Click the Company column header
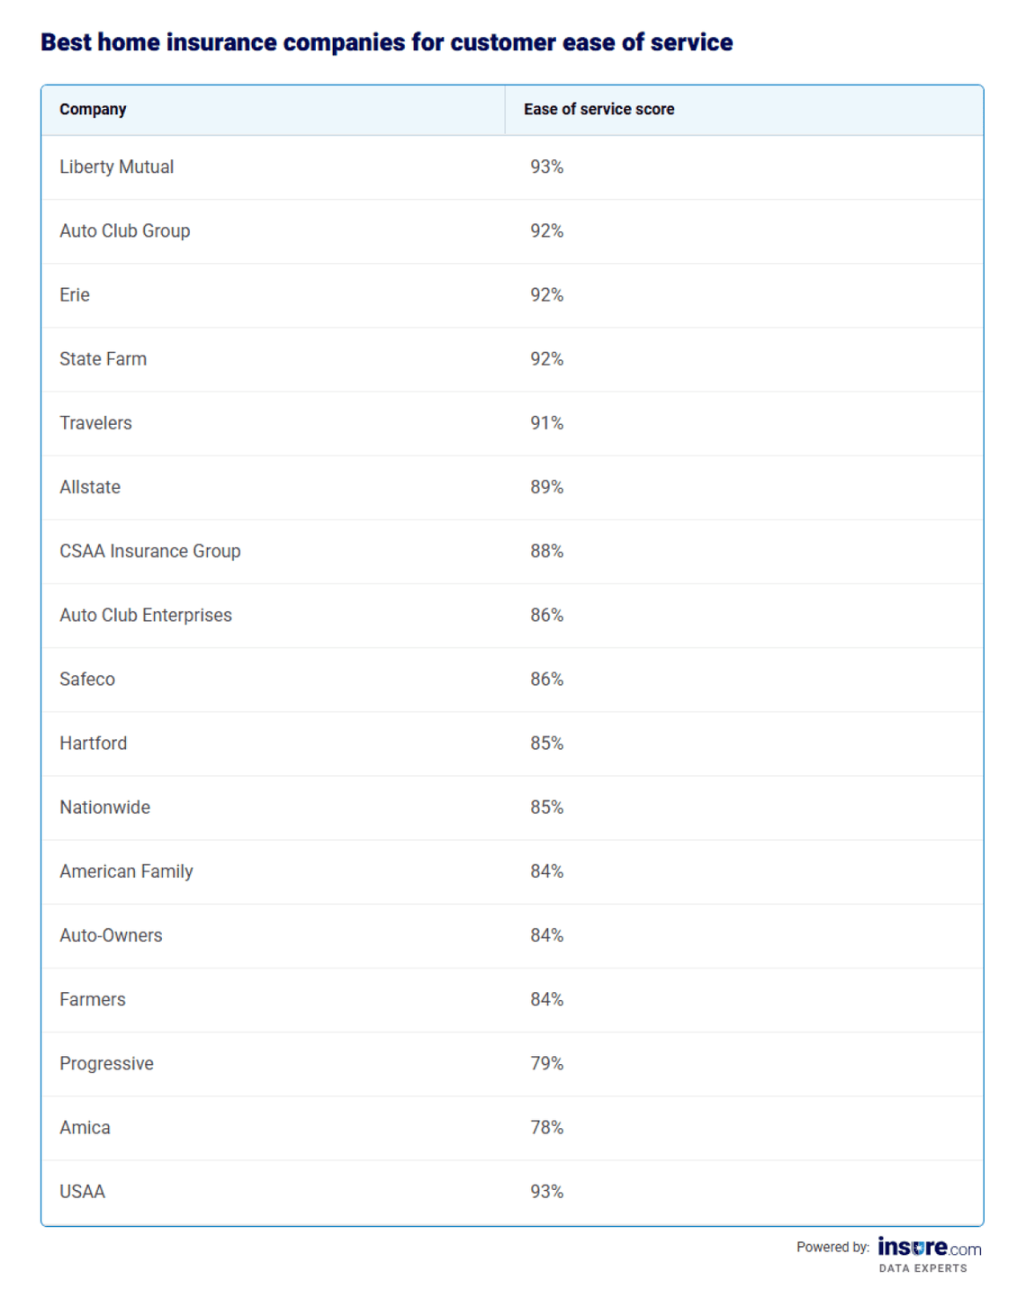 (x=93, y=109)
